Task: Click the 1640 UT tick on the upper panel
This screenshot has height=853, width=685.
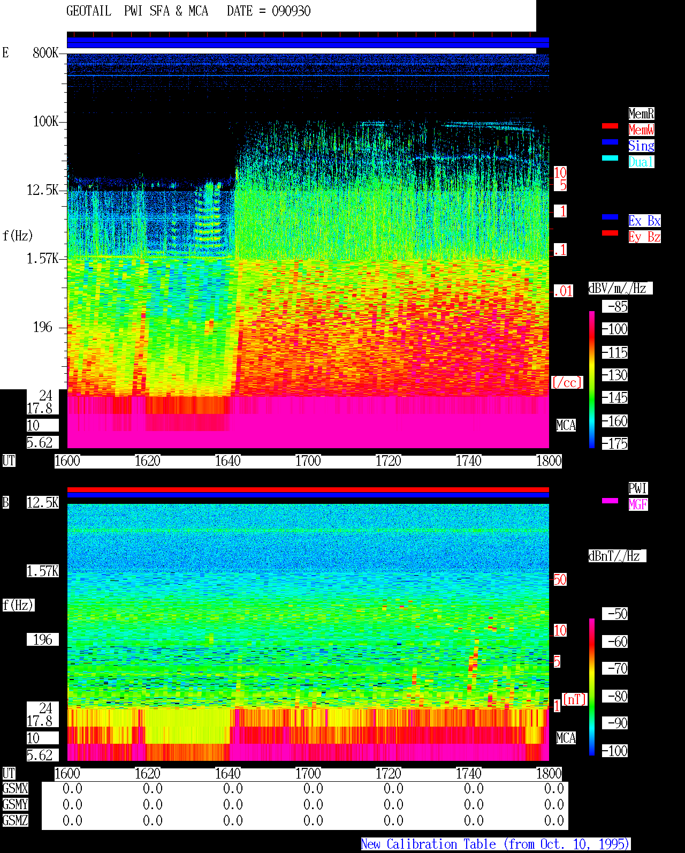Action: coord(228,461)
